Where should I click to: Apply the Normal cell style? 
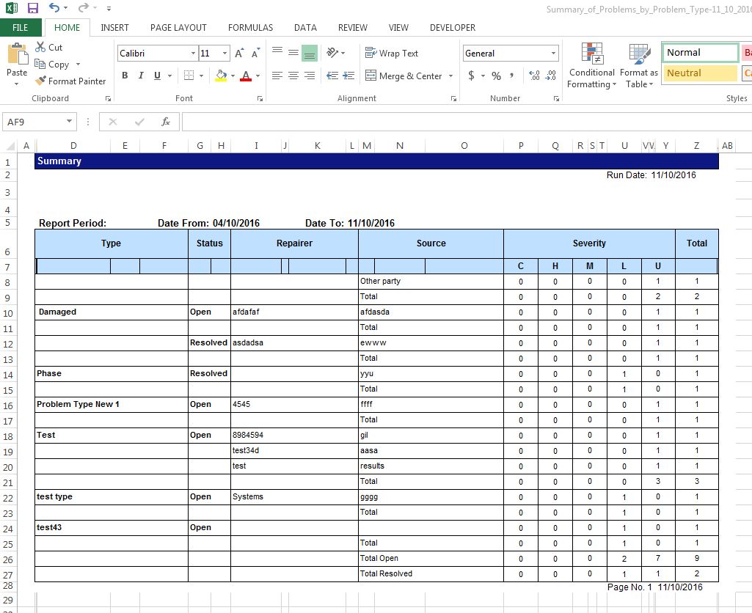700,53
